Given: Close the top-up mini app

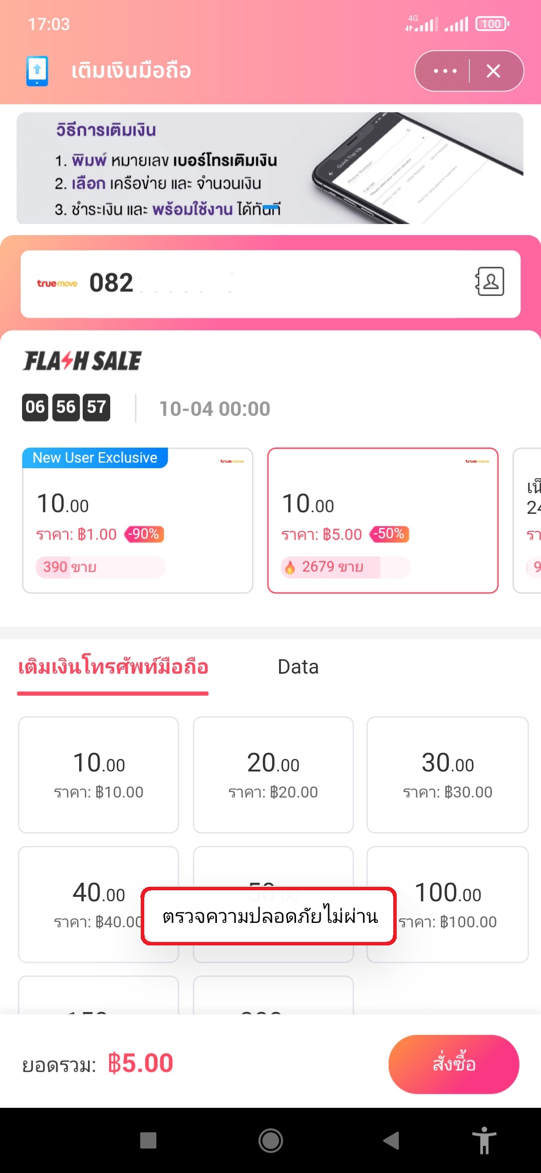Looking at the screenshot, I should tap(493, 71).
